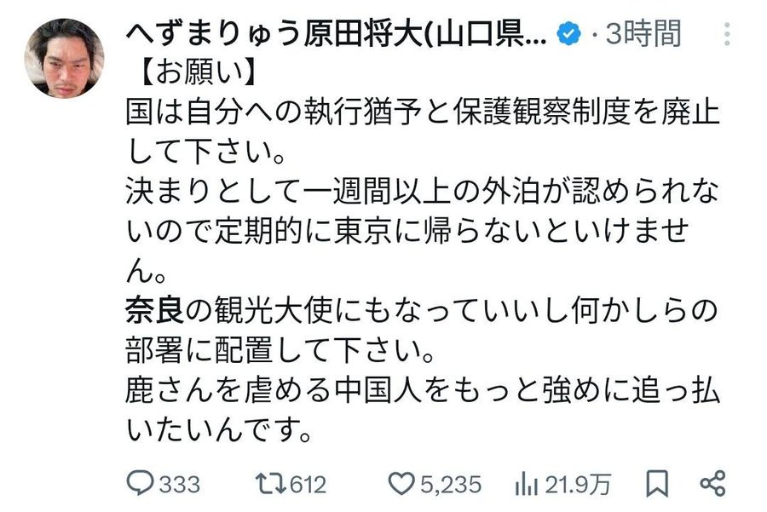Toggle the bookmark icon

(656, 484)
